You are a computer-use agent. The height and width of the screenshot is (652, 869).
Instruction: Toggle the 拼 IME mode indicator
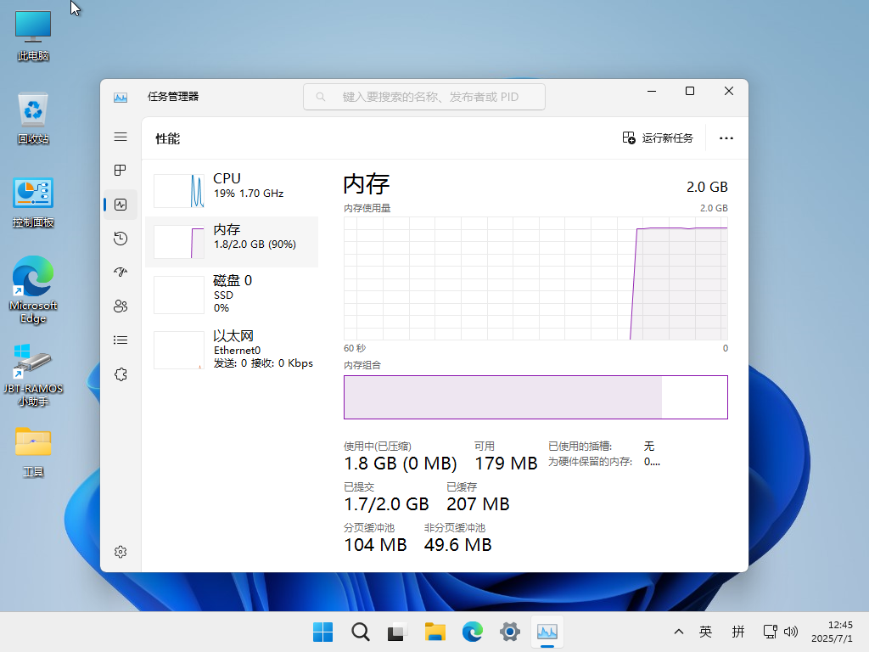[738, 632]
